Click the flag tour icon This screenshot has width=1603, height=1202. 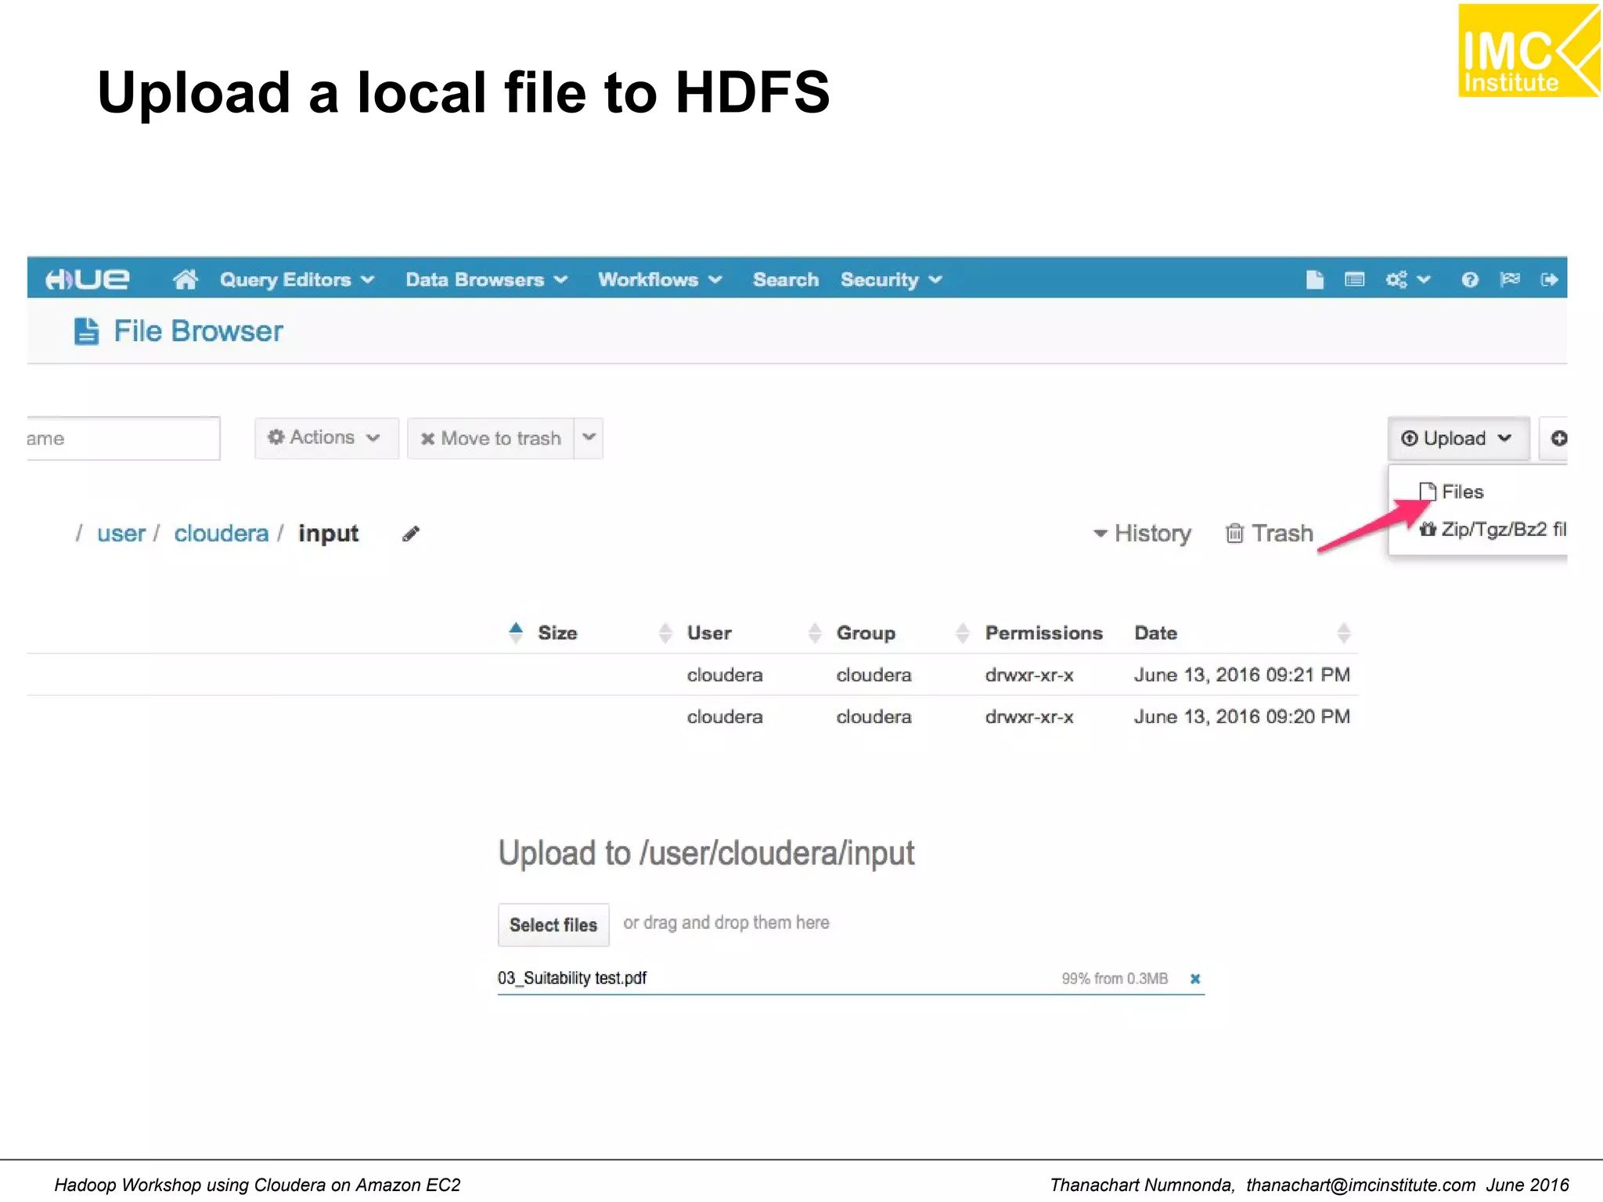click(x=1510, y=279)
